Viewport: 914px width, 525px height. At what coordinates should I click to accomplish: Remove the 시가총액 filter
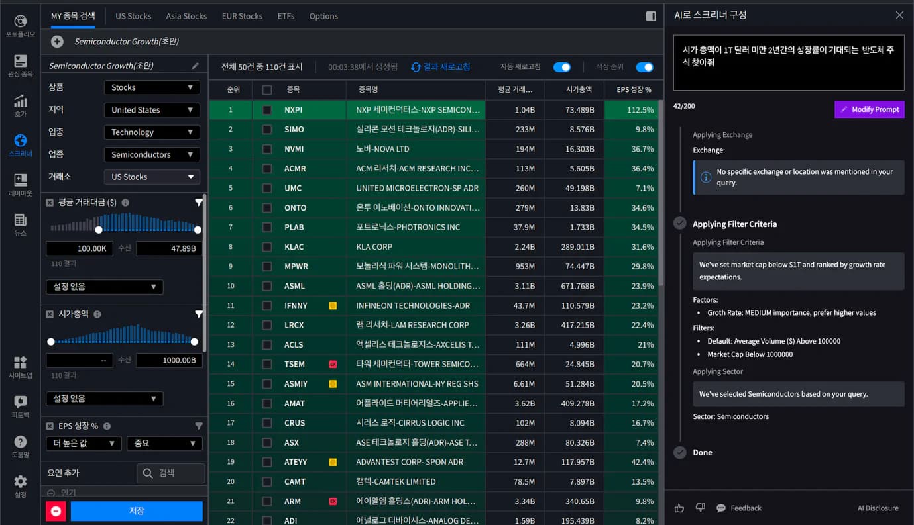(x=50, y=314)
